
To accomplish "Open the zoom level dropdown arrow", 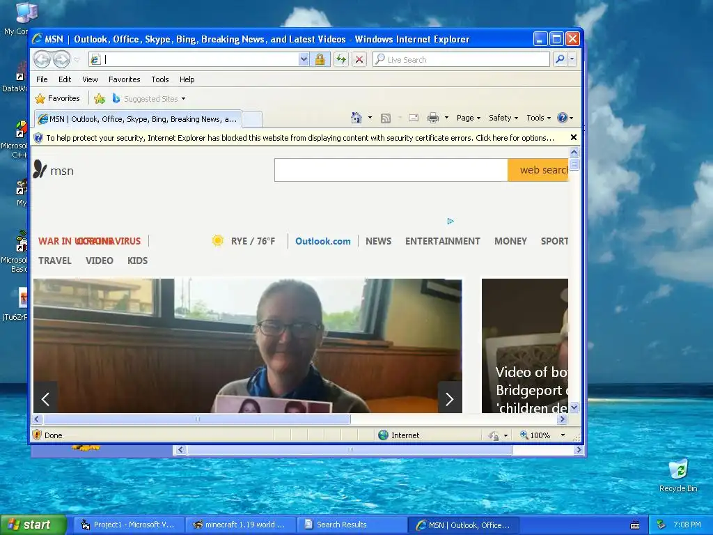I will point(563,435).
